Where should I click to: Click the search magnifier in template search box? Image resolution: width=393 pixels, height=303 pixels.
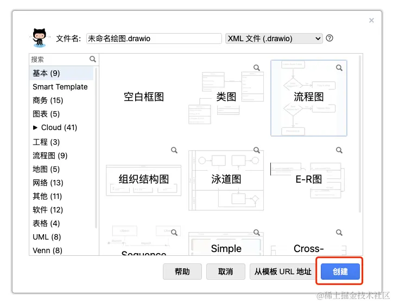(x=93, y=59)
